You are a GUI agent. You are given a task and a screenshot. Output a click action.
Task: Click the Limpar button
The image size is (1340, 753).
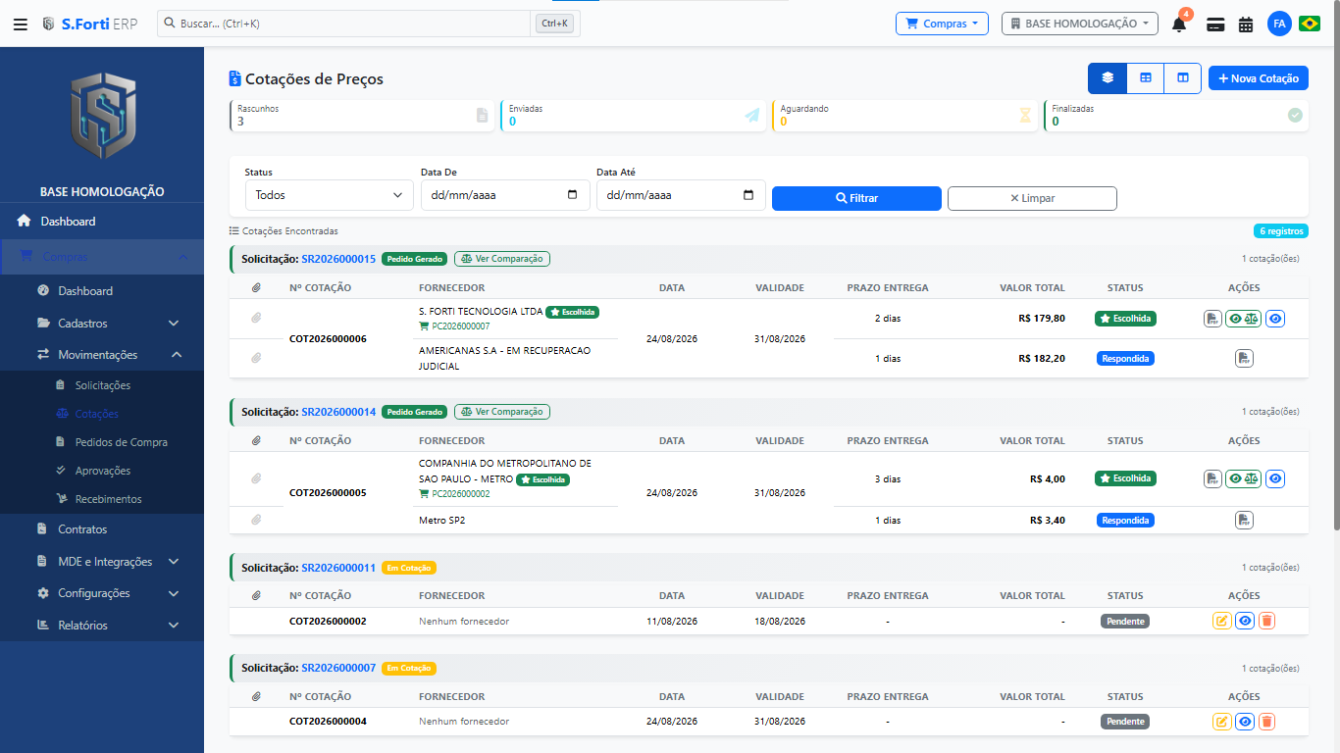pos(1032,198)
